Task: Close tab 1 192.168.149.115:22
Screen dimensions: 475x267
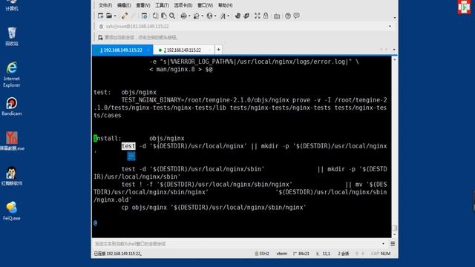Action: coord(148,50)
